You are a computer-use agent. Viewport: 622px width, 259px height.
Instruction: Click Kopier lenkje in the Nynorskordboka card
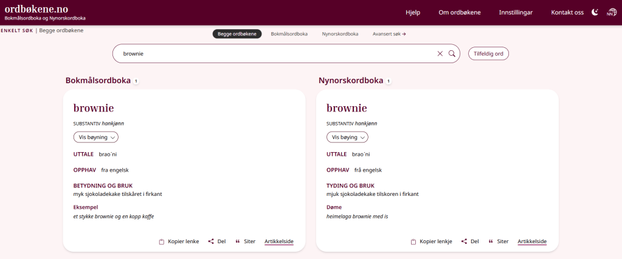point(431,241)
